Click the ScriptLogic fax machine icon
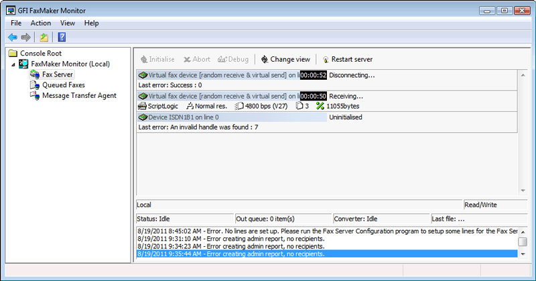The image size is (536, 281). pos(142,106)
